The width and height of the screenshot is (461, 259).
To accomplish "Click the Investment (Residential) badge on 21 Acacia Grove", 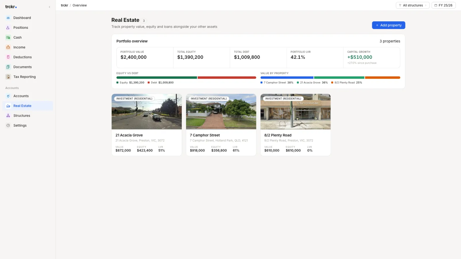I will point(134,99).
